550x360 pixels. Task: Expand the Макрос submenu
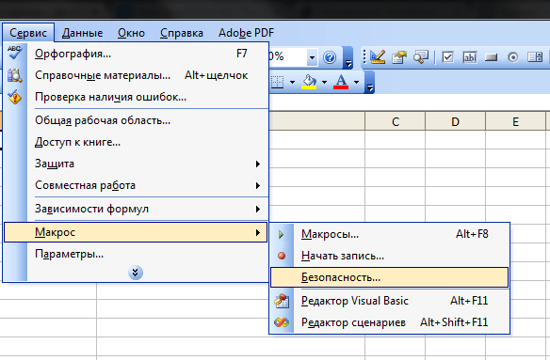[136, 232]
